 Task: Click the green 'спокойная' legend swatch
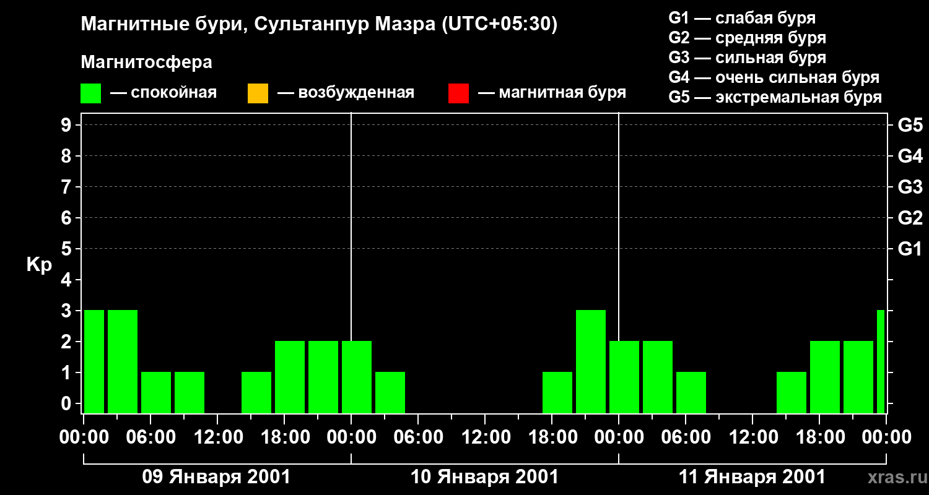90,93
